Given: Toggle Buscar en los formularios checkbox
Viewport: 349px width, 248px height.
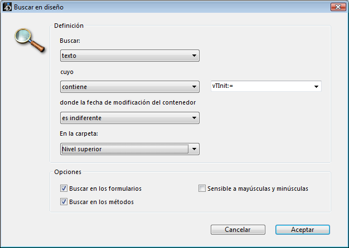Looking at the screenshot, I should point(64,189).
